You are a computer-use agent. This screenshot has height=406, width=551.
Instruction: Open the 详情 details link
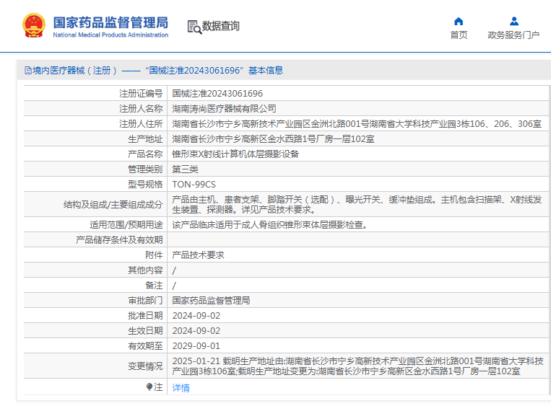pos(181,387)
